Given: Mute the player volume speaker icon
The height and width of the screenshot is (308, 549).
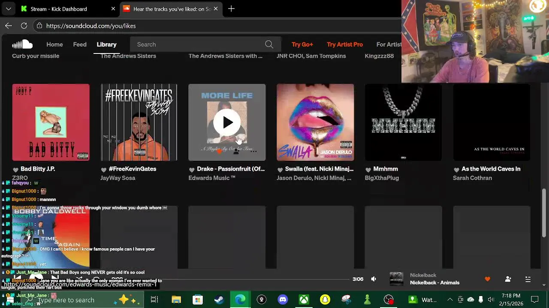Looking at the screenshot, I should pos(374,279).
